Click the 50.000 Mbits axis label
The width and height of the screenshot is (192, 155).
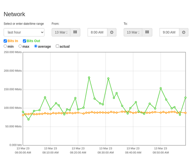click(13, 127)
